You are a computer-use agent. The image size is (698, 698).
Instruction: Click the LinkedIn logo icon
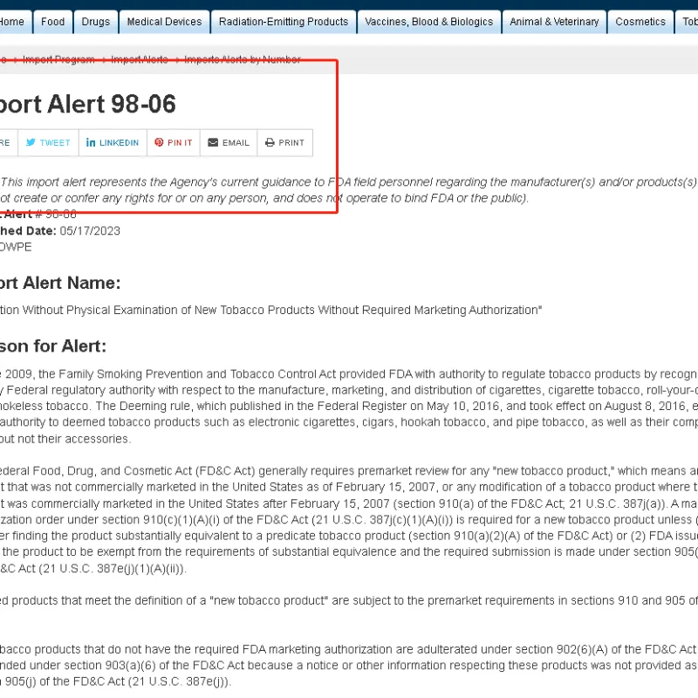tap(91, 142)
